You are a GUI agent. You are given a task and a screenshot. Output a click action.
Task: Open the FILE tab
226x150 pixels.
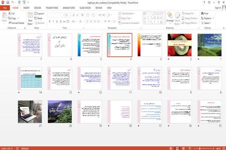coord(5,8)
